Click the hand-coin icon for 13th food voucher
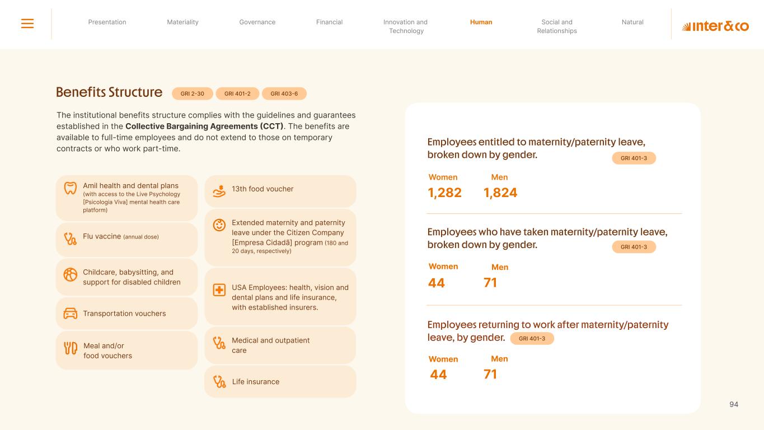This screenshot has width=764, height=430. click(x=219, y=191)
